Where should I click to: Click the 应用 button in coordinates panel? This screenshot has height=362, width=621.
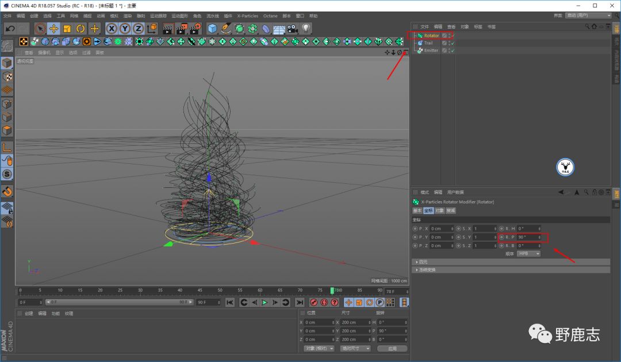(392, 348)
